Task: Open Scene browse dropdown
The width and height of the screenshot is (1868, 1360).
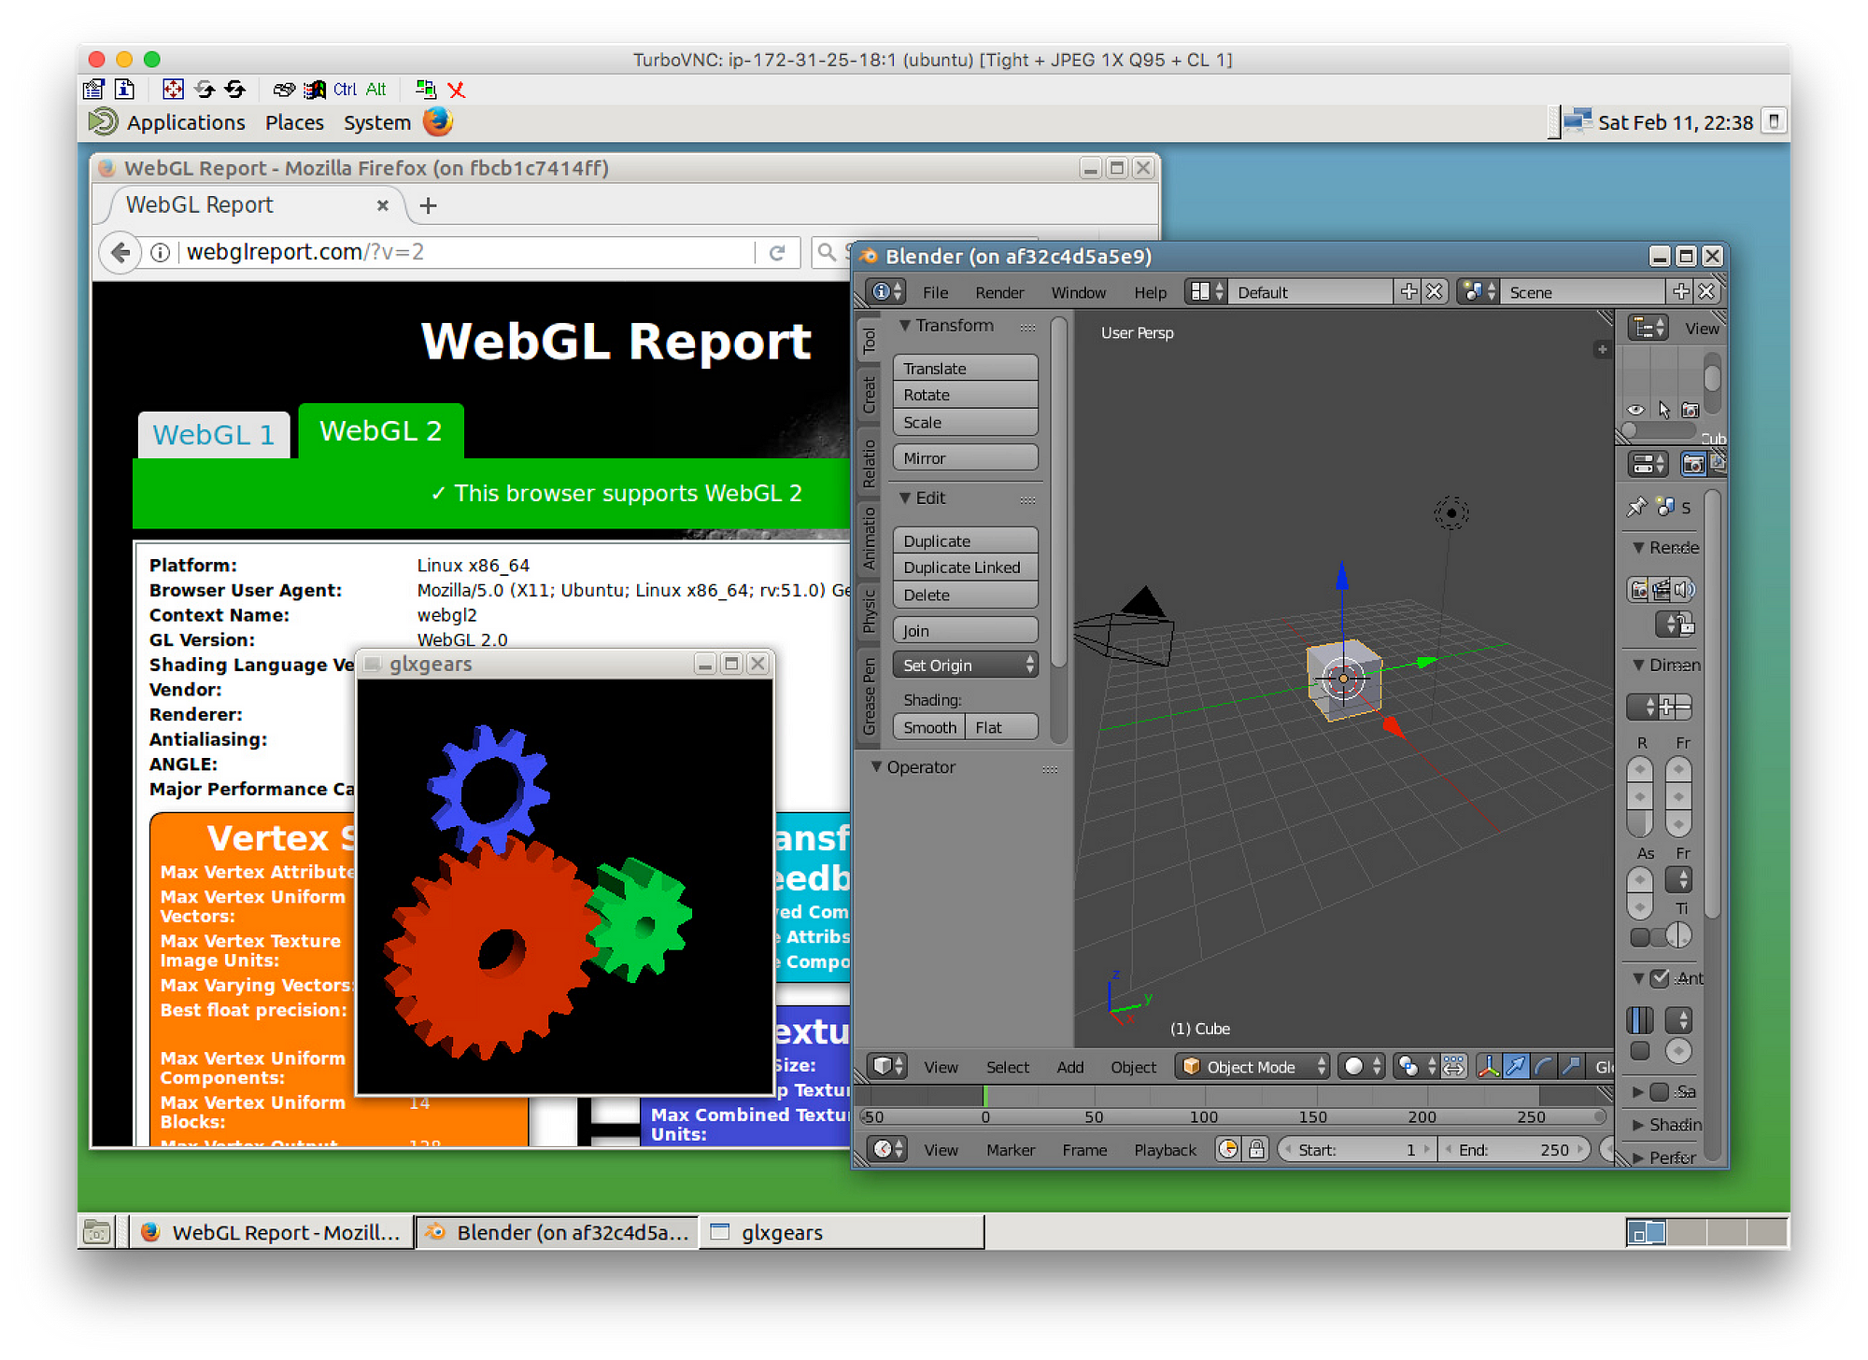Action: coord(1479,292)
